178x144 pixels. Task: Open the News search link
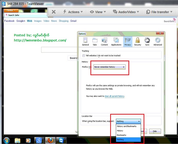(x=54, y=21)
